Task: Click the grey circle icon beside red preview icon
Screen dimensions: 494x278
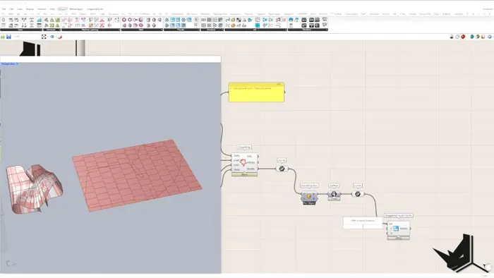Action: 457,37
